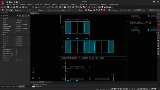Viewport: 160px width, 90px height.
Task: Select the Hatch tool icon
Action: [68, 7]
